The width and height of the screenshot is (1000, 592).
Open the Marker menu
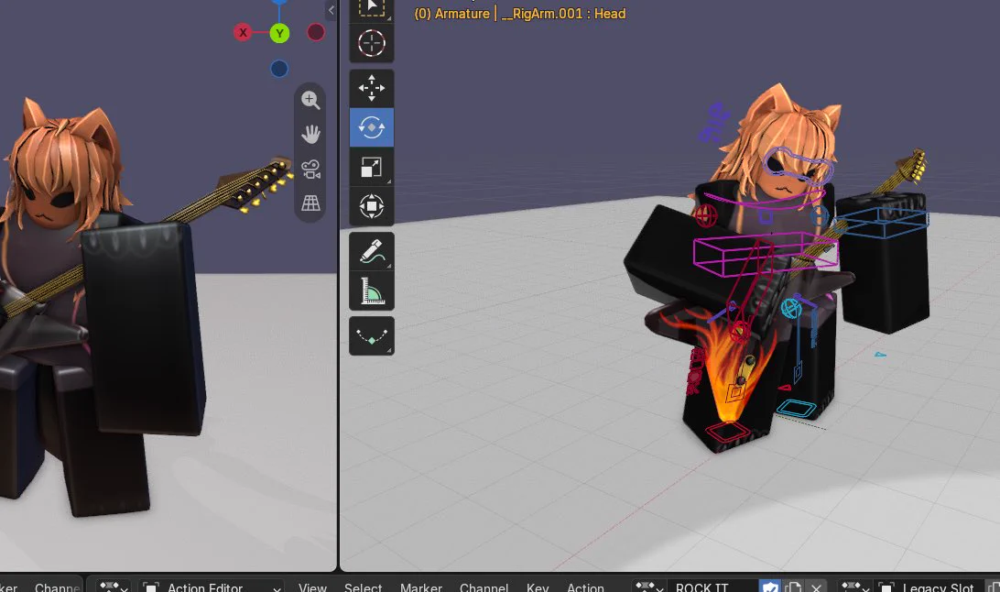pos(421,587)
